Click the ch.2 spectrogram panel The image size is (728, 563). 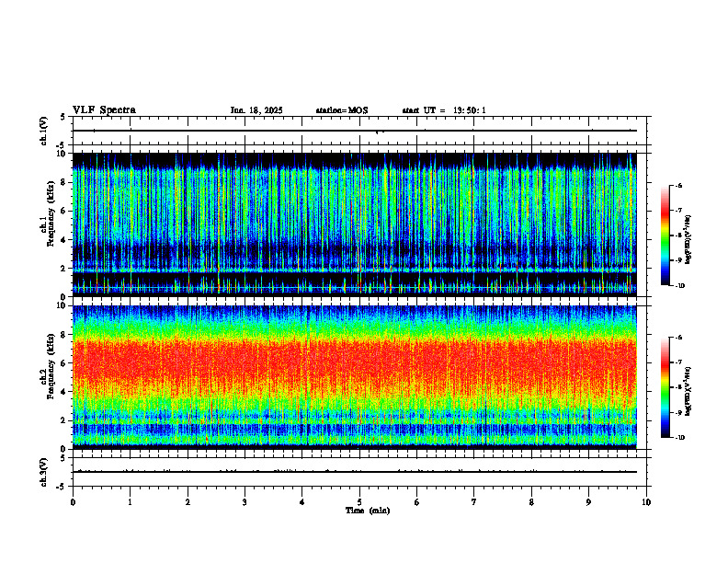click(354, 377)
